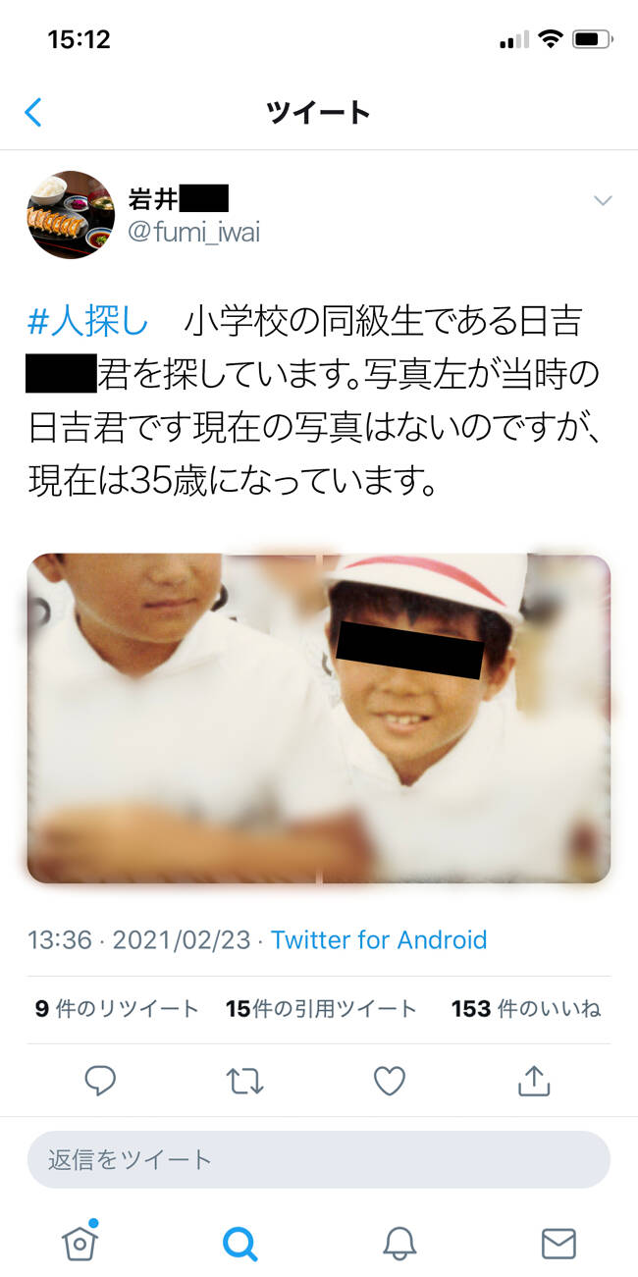Tap the share upload icon
This screenshot has width=638, height=1277.
click(x=533, y=1080)
